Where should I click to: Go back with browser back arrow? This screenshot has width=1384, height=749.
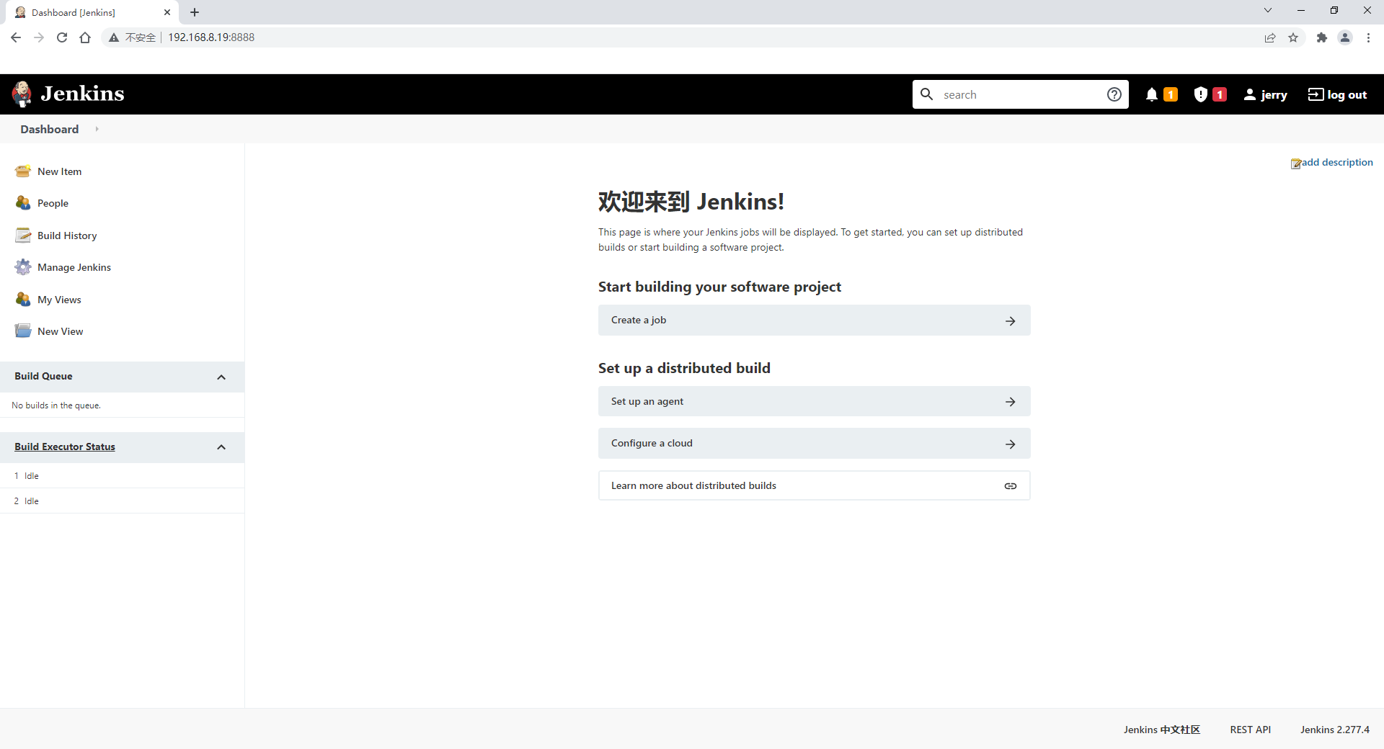[x=16, y=37]
